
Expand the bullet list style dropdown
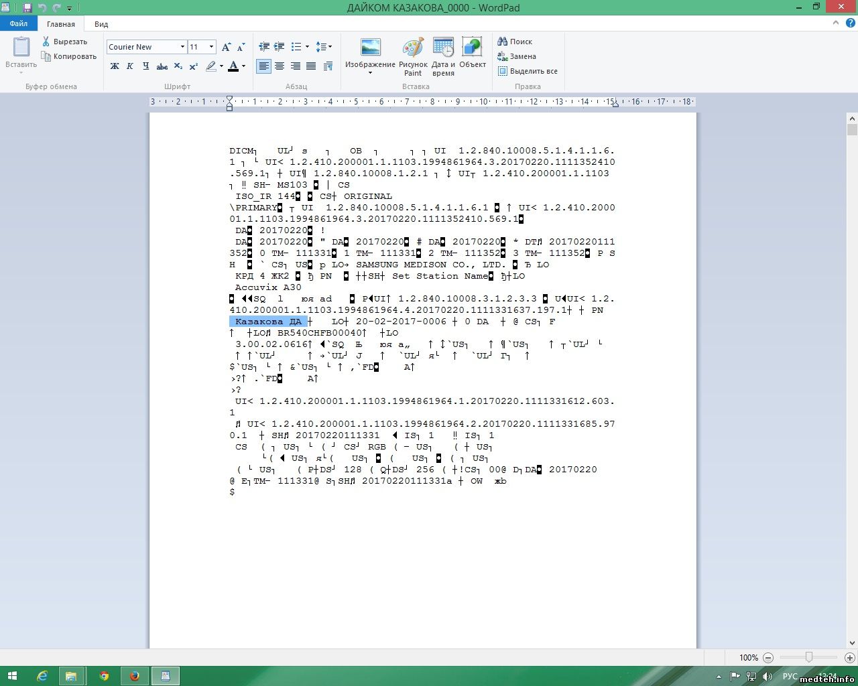[307, 47]
